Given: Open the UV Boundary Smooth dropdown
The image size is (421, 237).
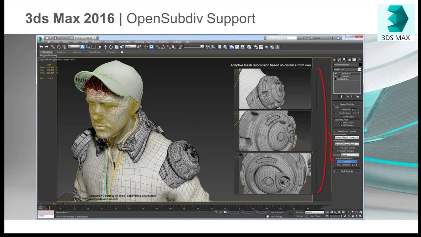Looking at the screenshot, I should point(347,144).
